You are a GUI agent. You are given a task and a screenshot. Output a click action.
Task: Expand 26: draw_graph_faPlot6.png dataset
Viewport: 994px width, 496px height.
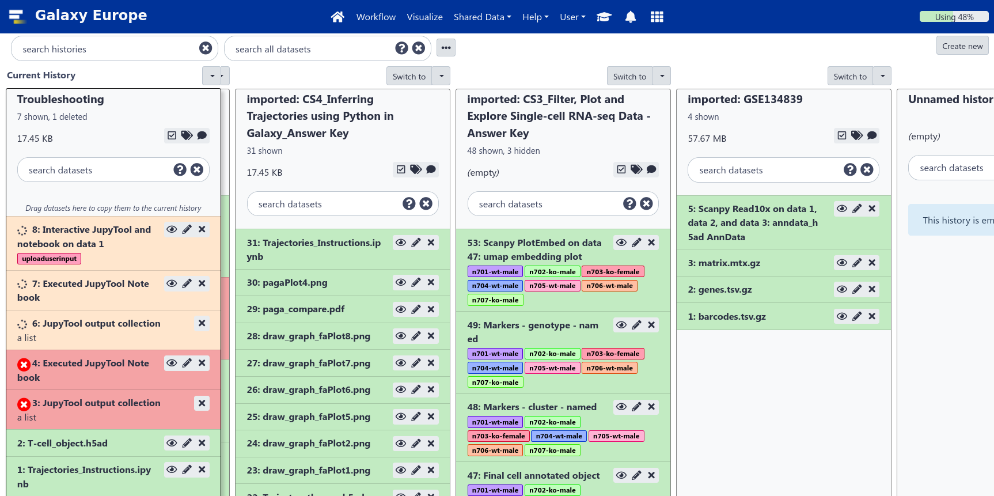[x=309, y=390]
